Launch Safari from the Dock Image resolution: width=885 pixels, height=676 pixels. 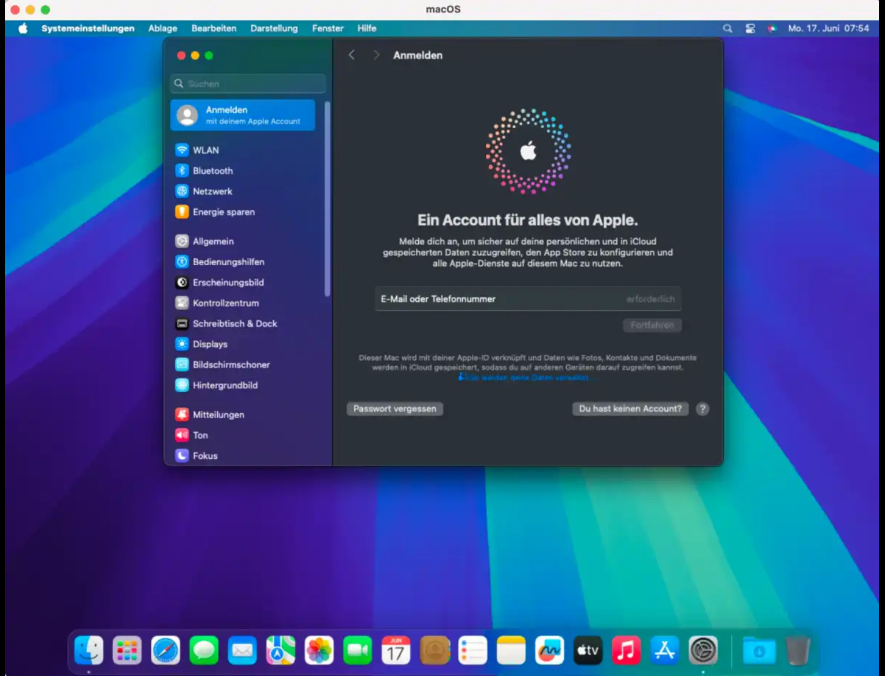(x=166, y=651)
